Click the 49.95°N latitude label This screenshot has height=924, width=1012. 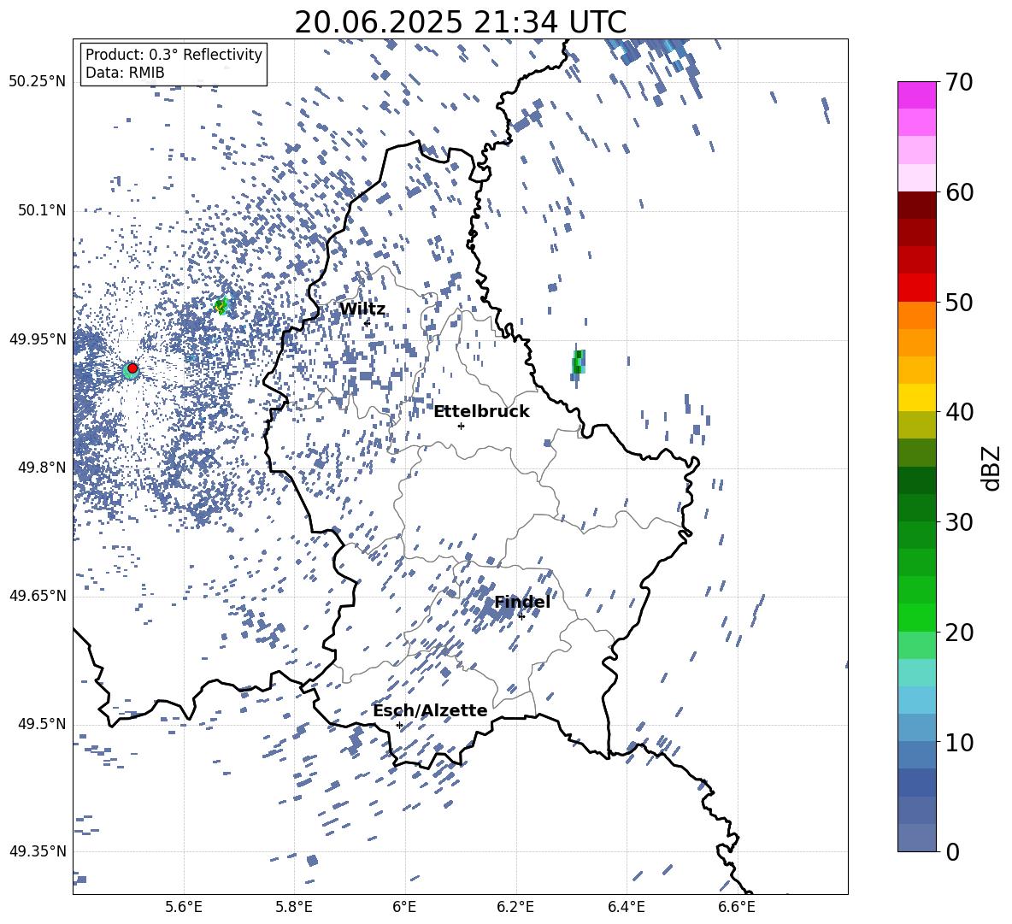(38, 339)
